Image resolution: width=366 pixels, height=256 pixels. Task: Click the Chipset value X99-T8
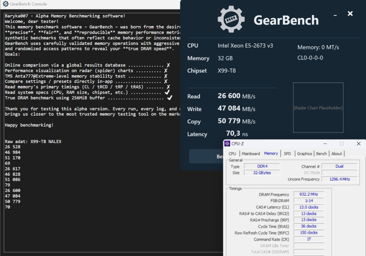point(226,71)
